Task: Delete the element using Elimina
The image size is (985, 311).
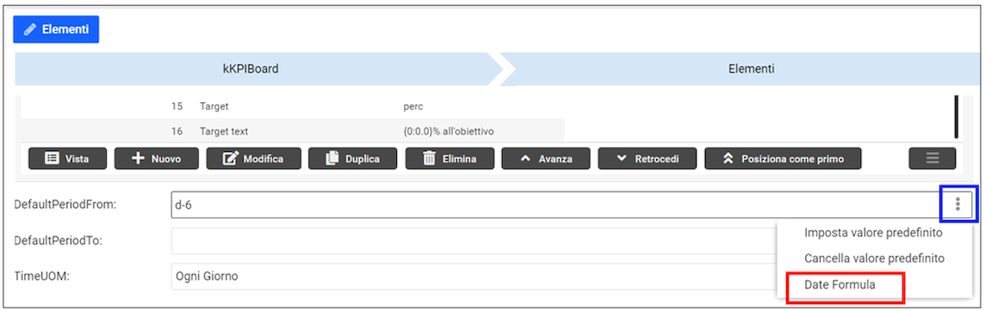Action: pyautogui.click(x=449, y=159)
